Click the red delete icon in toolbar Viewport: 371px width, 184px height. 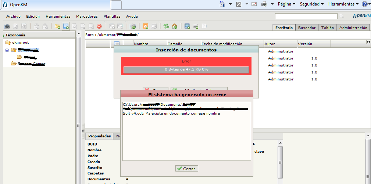pos(99,26)
